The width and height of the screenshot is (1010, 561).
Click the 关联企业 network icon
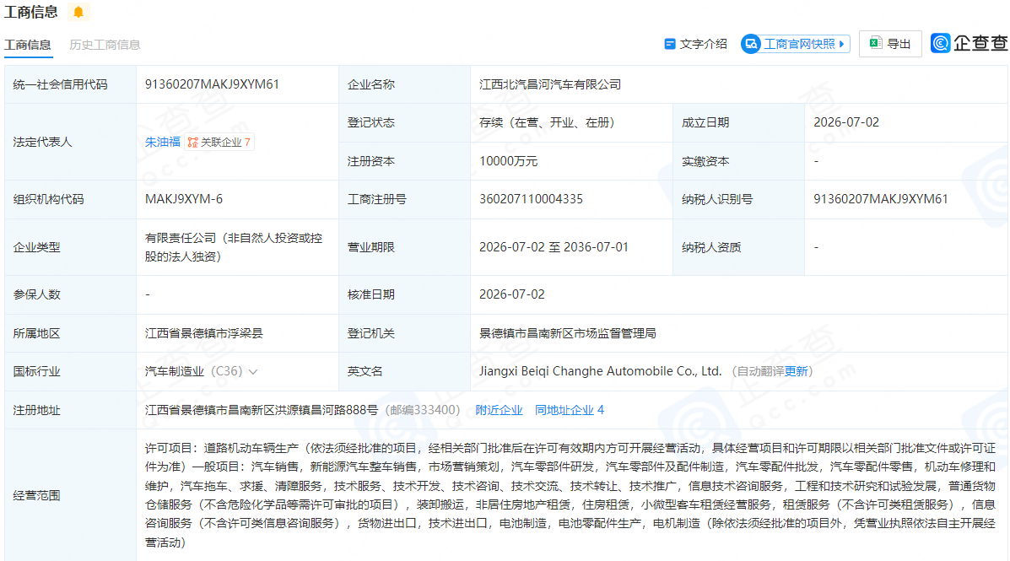pyautogui.click(x=192, y=143)
